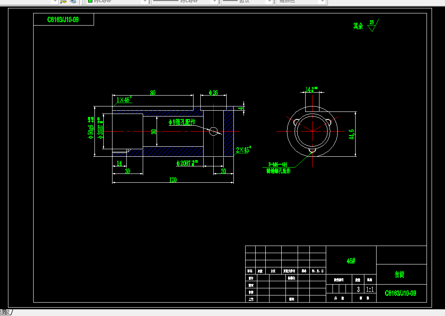
Task: Select the 工艺 row label
Action: (x=251, y=299)
